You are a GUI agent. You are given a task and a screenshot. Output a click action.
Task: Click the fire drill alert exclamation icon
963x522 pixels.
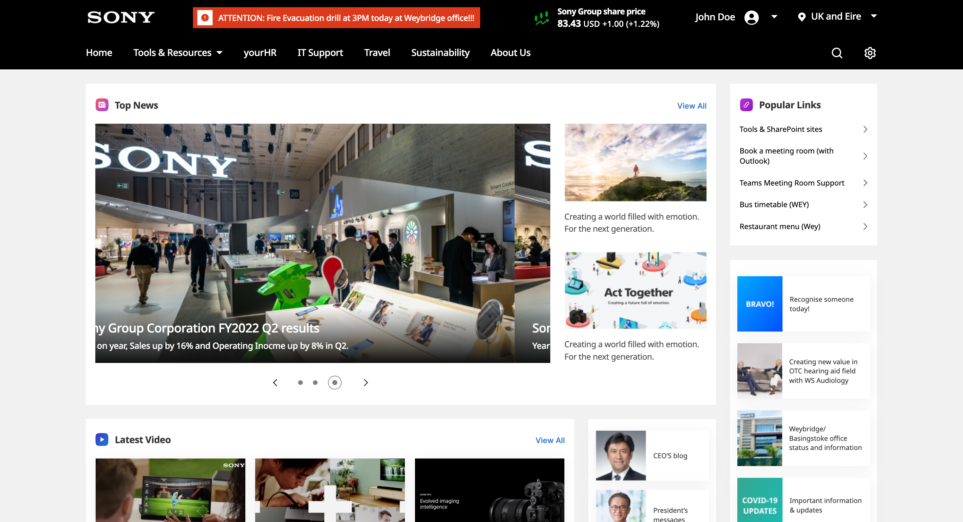[x=205, y=18]
